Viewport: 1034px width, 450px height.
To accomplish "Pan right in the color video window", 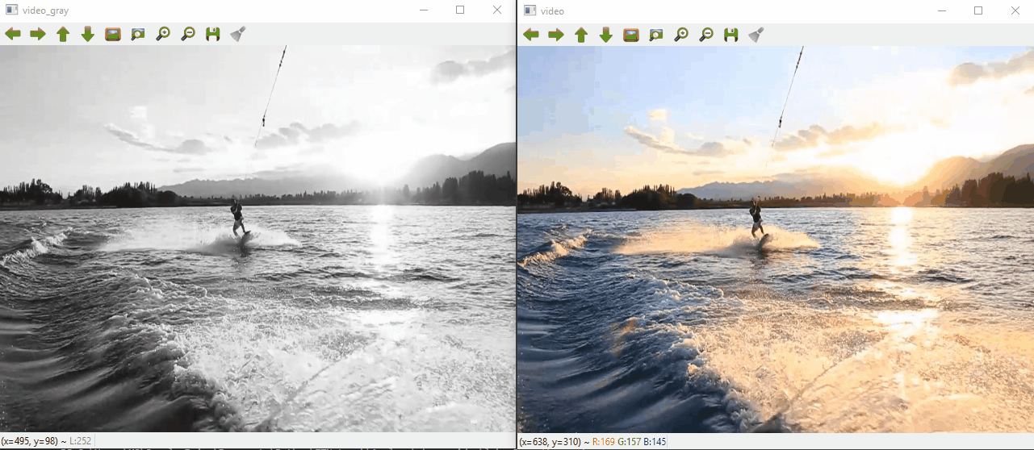I will click(x=556, y=34).
